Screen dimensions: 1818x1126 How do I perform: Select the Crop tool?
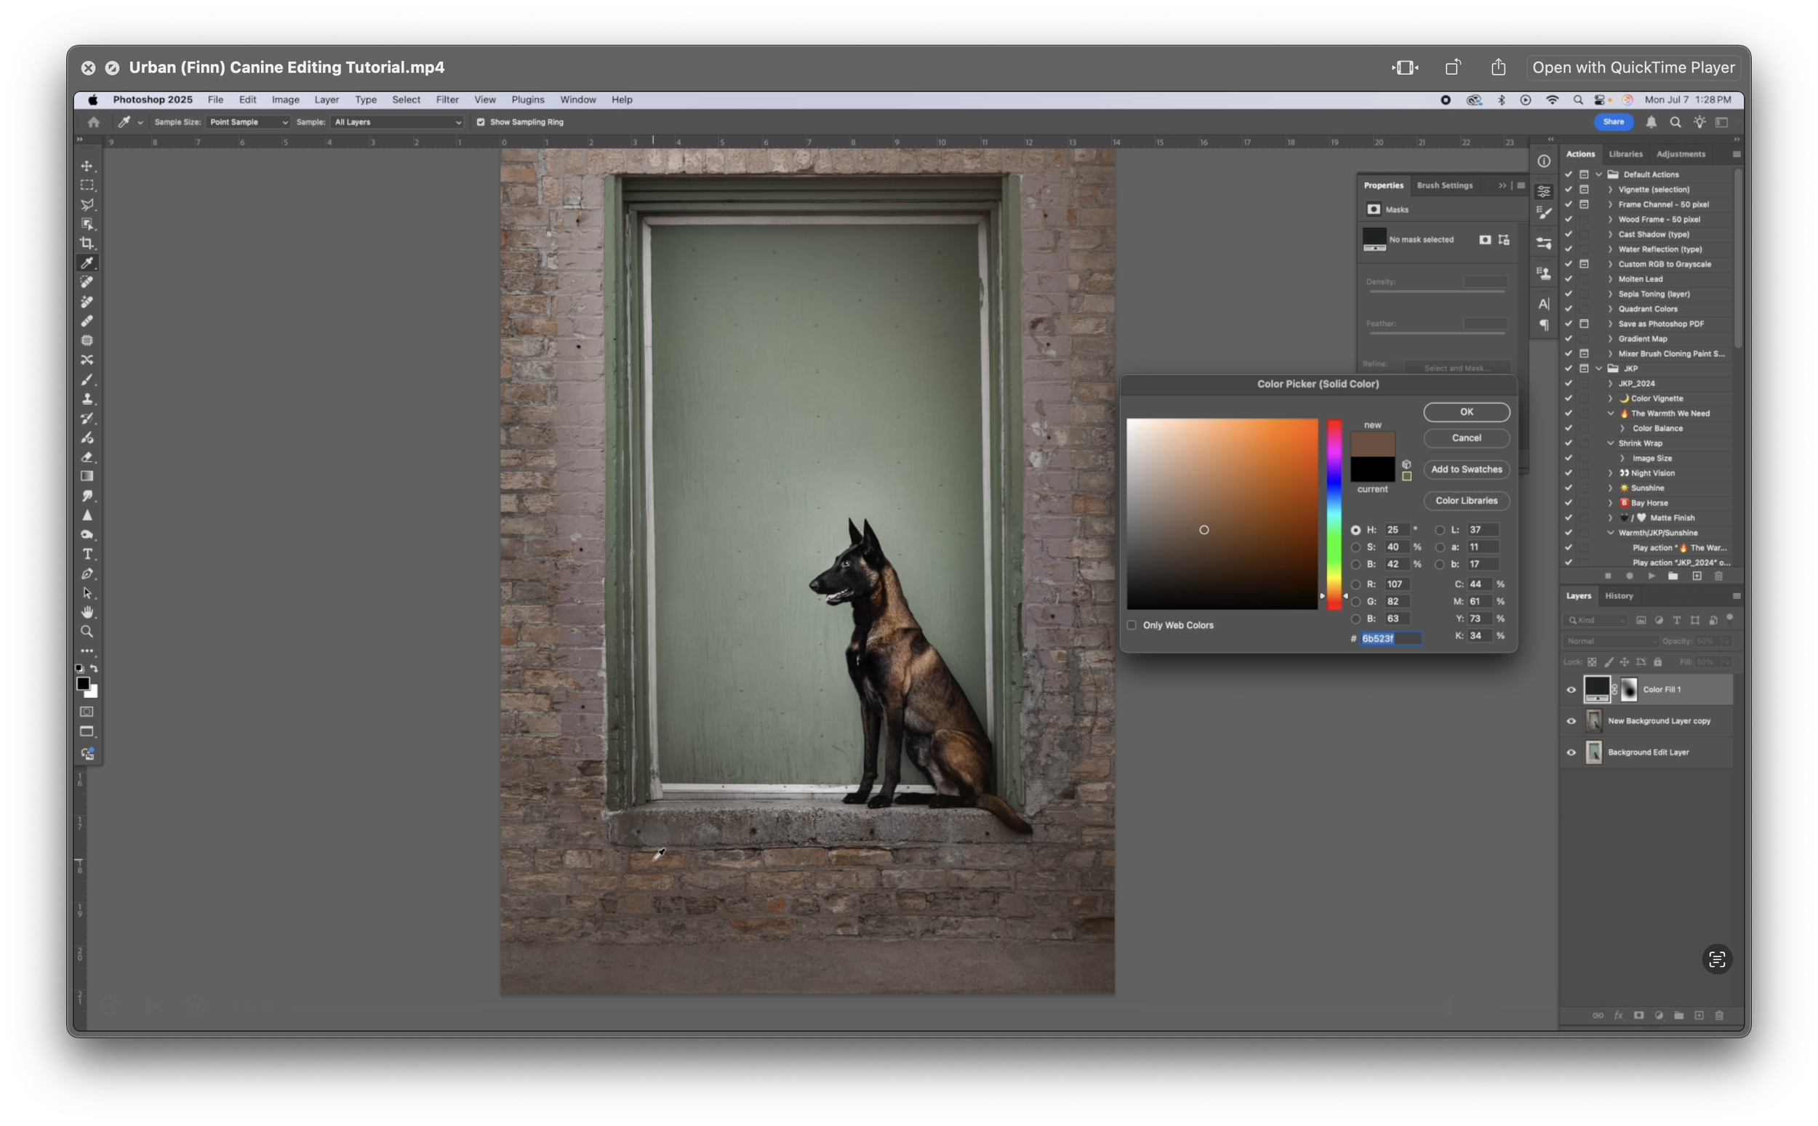tap(87, 243)
